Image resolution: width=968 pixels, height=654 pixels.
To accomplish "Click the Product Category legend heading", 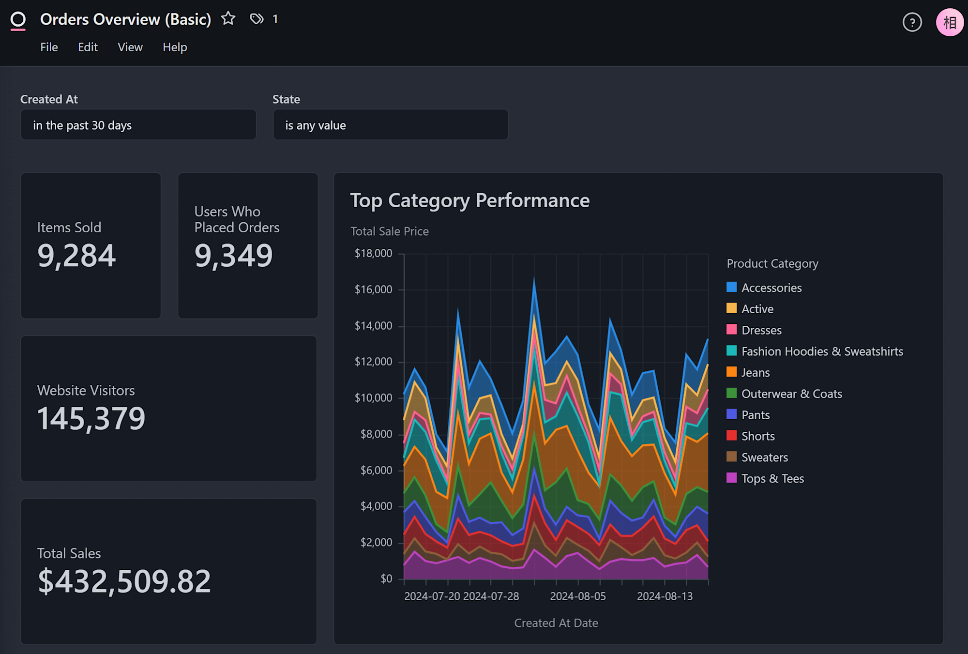I will pyautogui.click(x=772, y=264).
